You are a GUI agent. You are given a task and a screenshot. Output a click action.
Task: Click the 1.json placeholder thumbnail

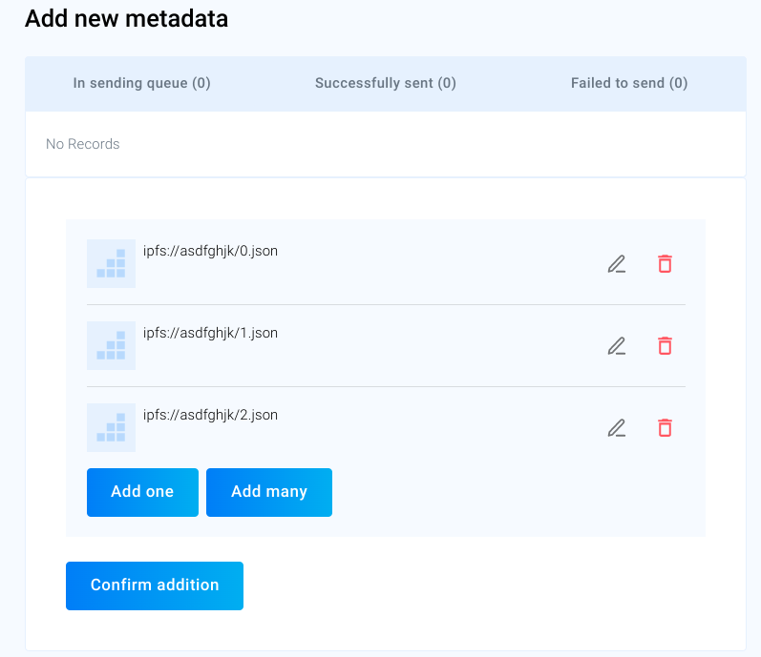point(111,346)
